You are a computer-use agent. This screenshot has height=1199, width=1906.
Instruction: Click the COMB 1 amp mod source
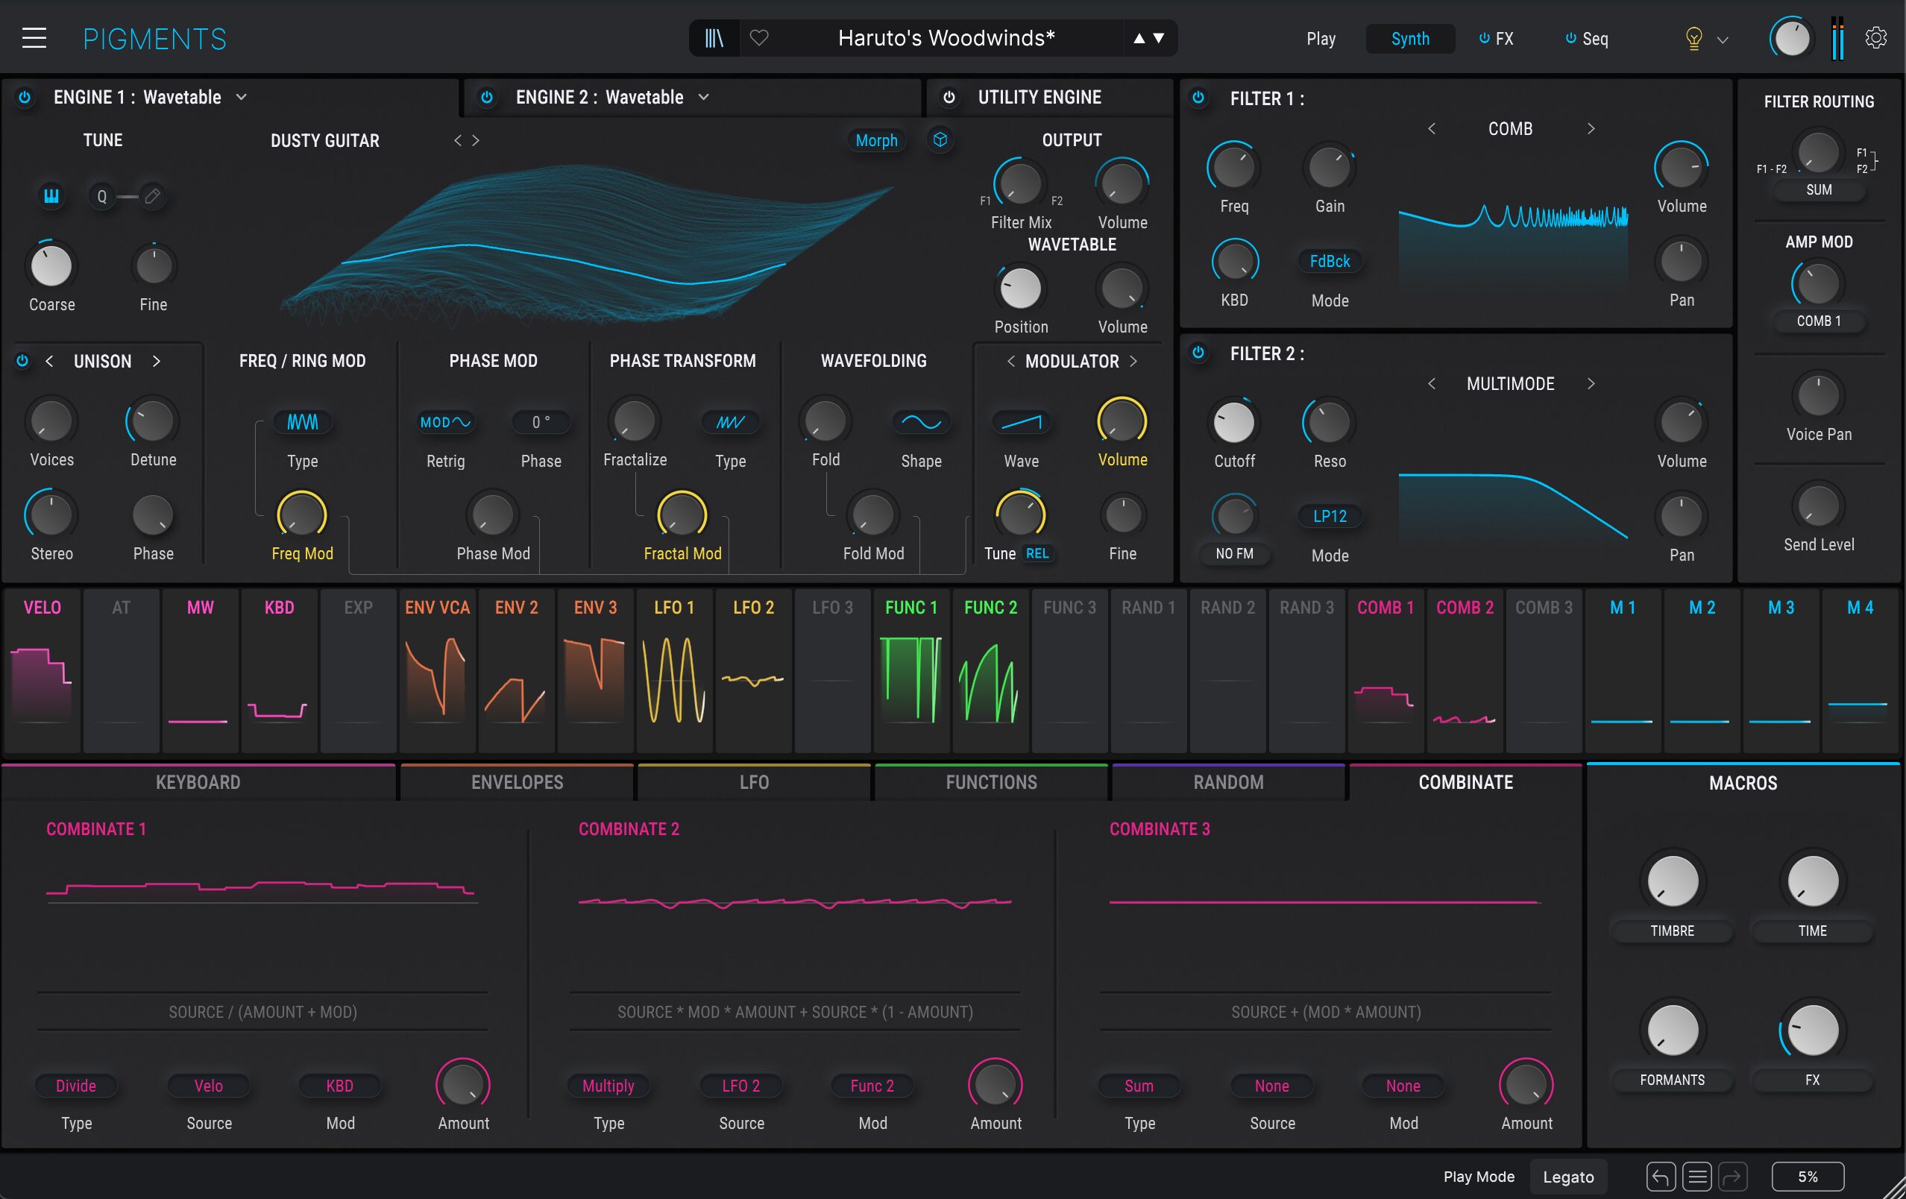tap(1819, 321)
